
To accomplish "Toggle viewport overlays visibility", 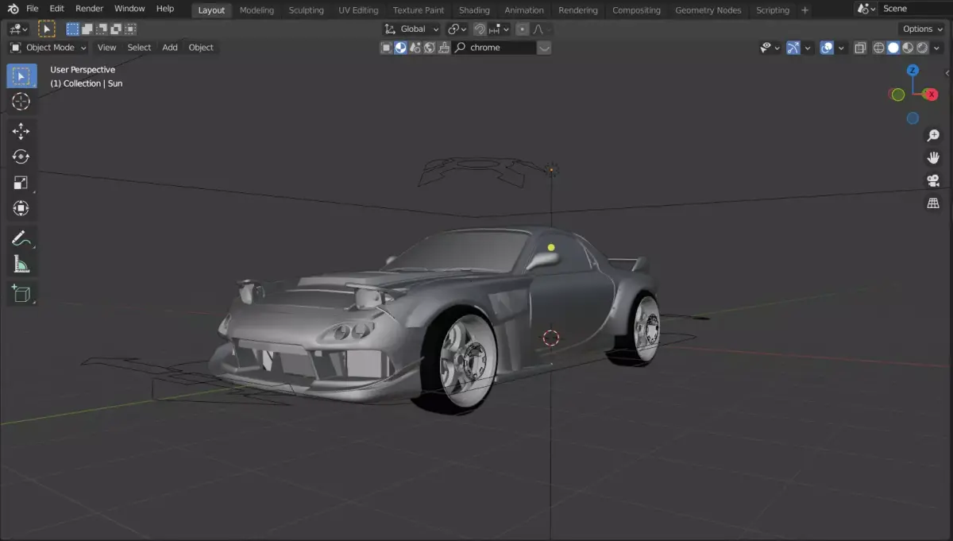I will (x=827, y=48).
